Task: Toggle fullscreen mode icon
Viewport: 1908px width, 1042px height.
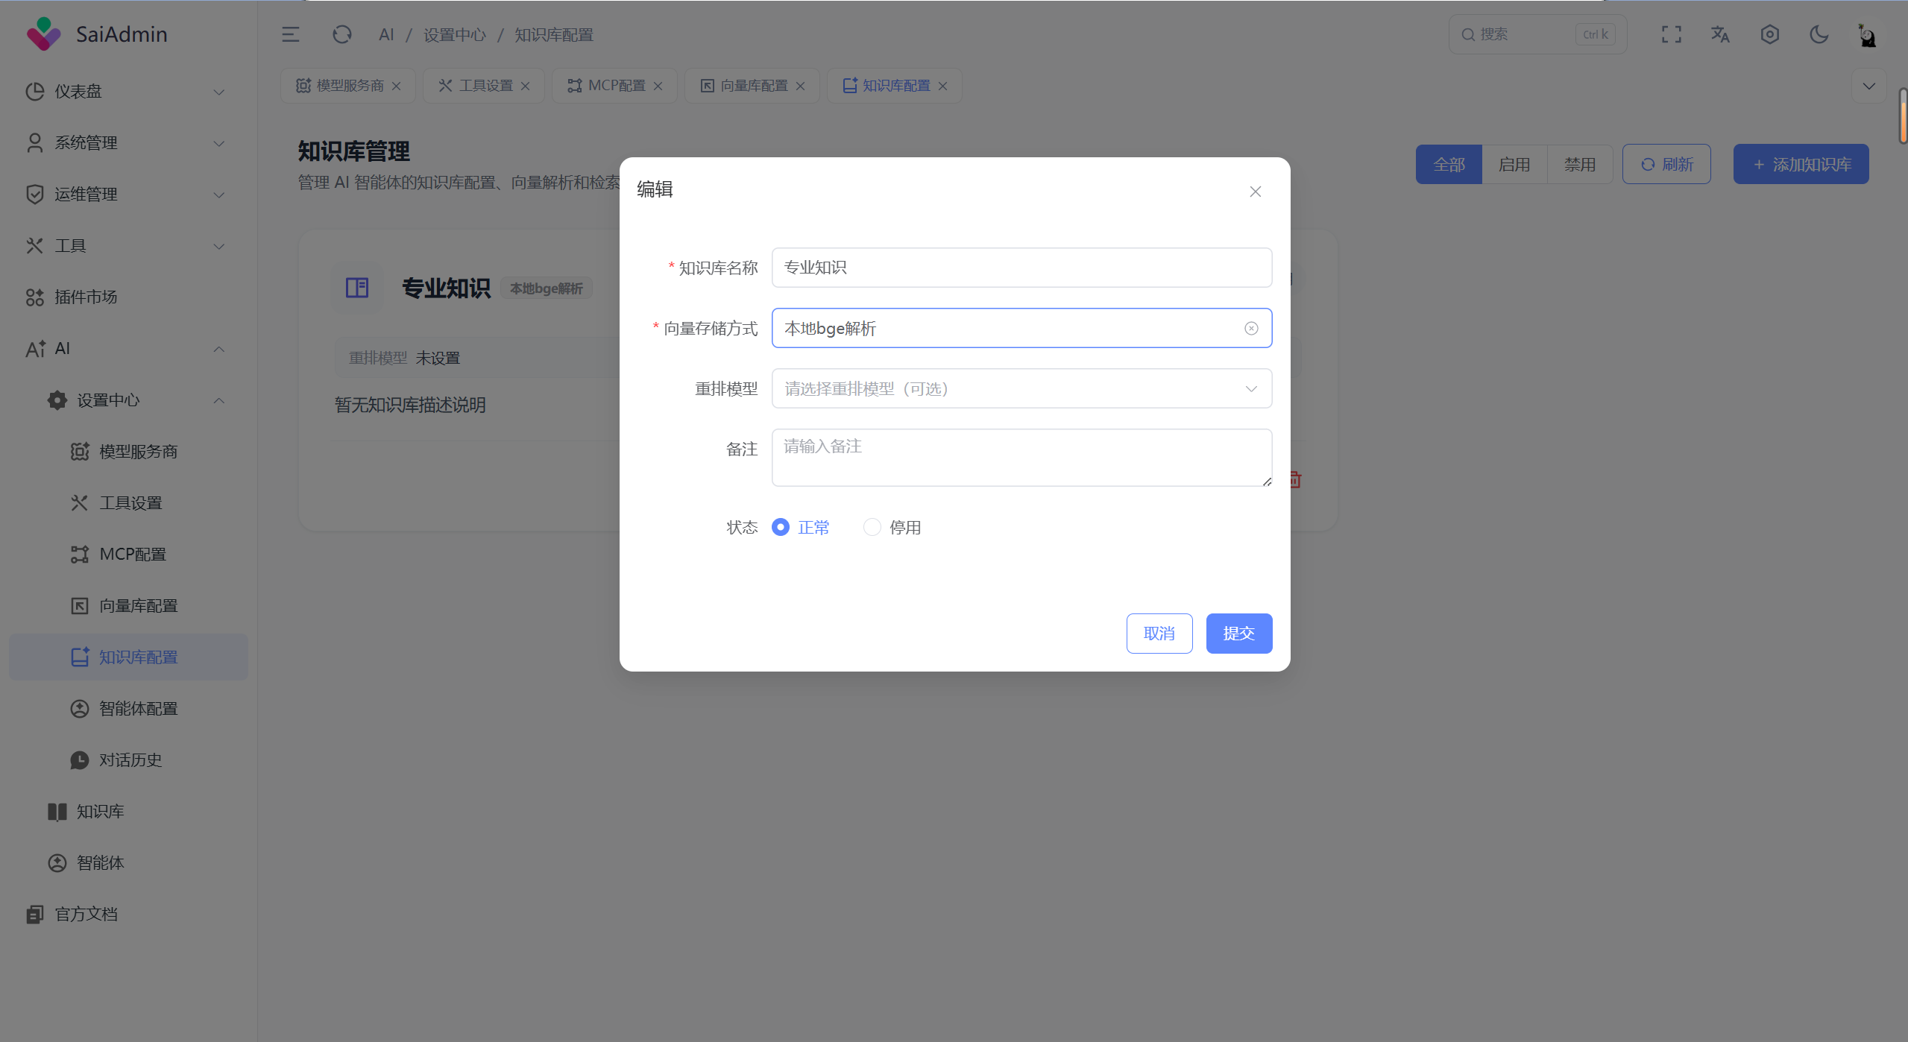Action: click(1671, 34)
